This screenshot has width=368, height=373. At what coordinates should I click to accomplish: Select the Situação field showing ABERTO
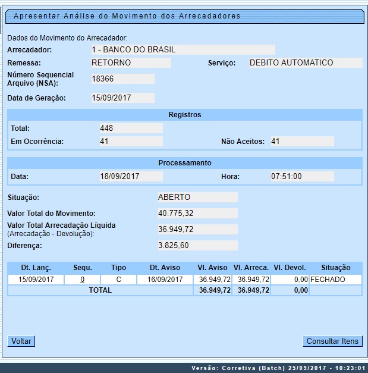[x=197, y=198]
